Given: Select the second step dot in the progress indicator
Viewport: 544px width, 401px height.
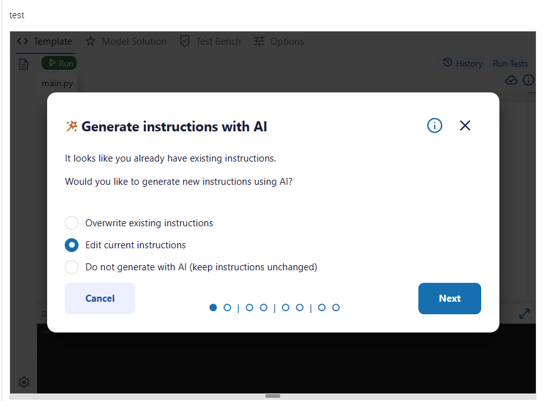Looking at the screenshot, I should tap(227, 307).
